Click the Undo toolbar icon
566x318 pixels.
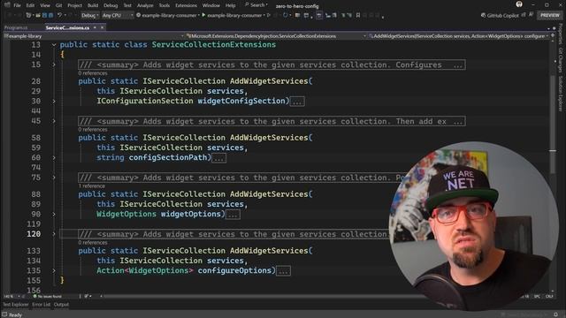[60, 15]
